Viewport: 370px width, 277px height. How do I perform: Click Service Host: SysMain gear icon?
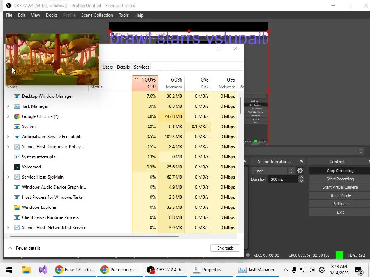point(17,177)
